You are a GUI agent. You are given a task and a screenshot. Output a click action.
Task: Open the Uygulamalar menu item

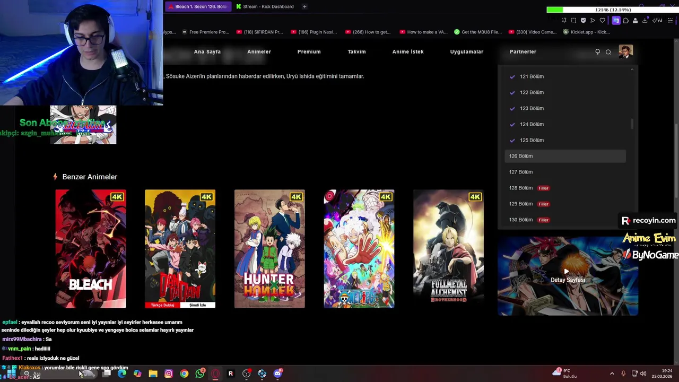[x=467, y=51]
